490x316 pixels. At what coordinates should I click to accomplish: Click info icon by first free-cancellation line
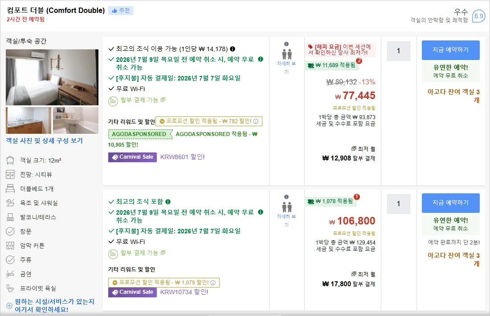pyautogui.click(x=261, y=59)
